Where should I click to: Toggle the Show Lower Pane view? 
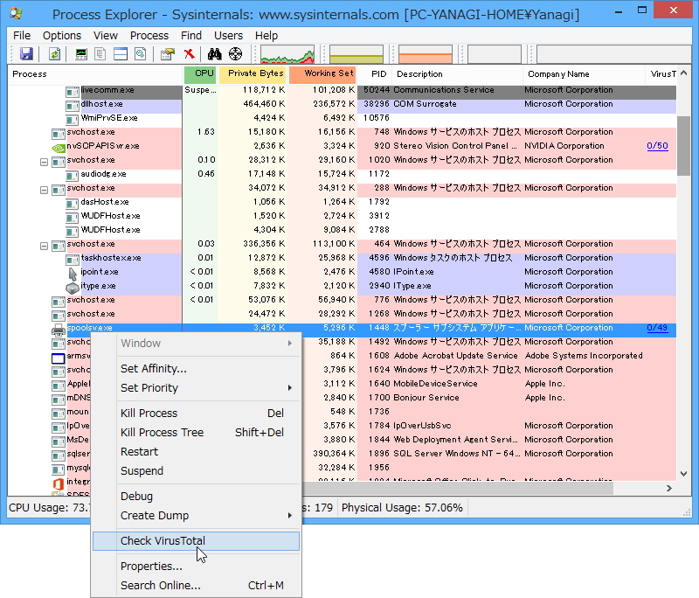coord(120,52)
